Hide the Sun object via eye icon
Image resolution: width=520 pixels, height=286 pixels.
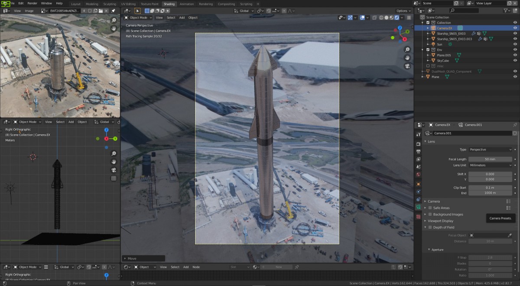(x=515, y=44)
